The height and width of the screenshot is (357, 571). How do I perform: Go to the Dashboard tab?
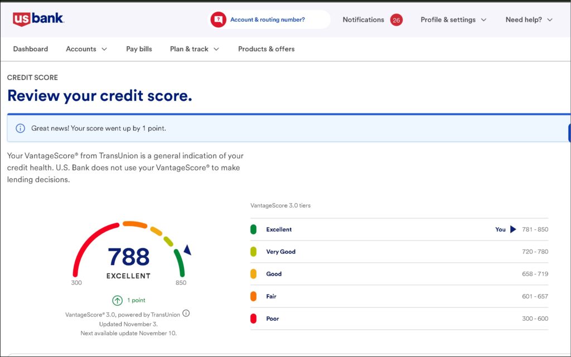(x=31, y=49)
